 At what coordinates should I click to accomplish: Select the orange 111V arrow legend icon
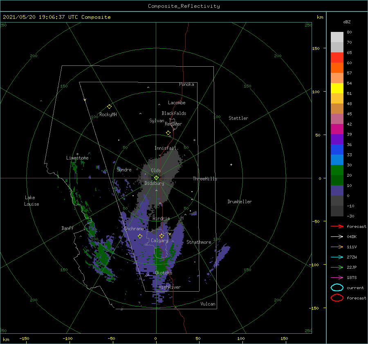(337, 247)
